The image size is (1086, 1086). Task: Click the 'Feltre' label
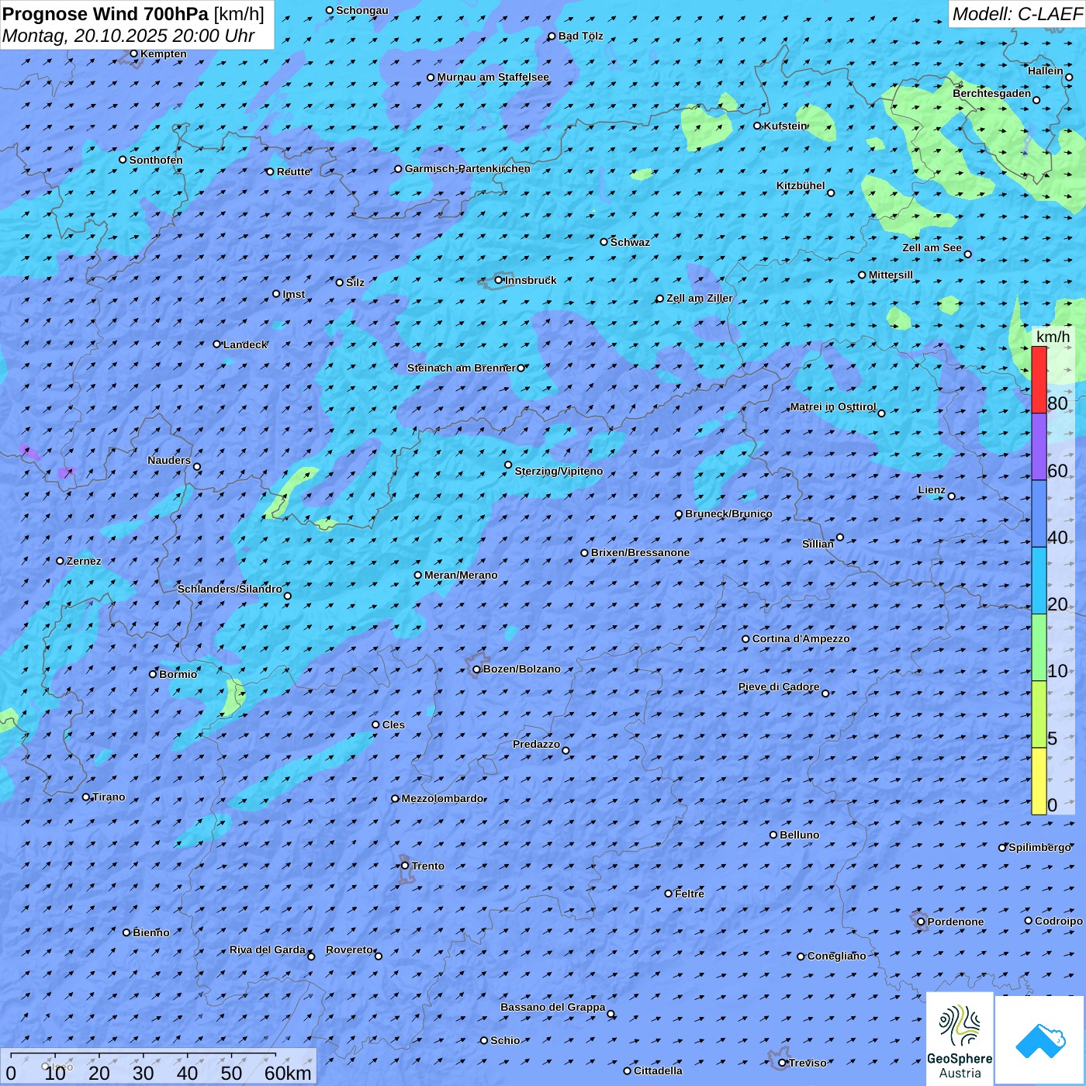(690, 894)
